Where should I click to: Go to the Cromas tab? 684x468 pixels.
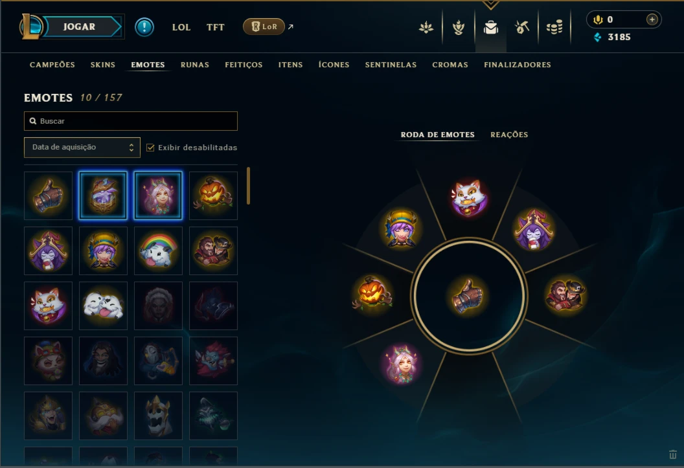tap(450, 65)
